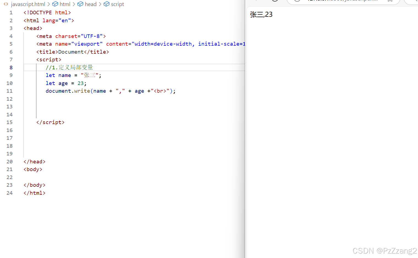
Task: Click the closing </head> tag
Action: (x=34, y=162)
